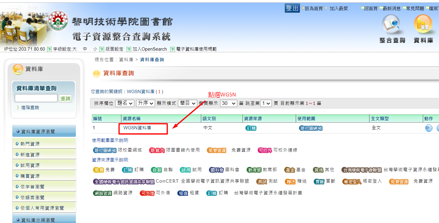Click the 回首頁 link
Viewport: 439px width, 223px height.
[371, 8]
